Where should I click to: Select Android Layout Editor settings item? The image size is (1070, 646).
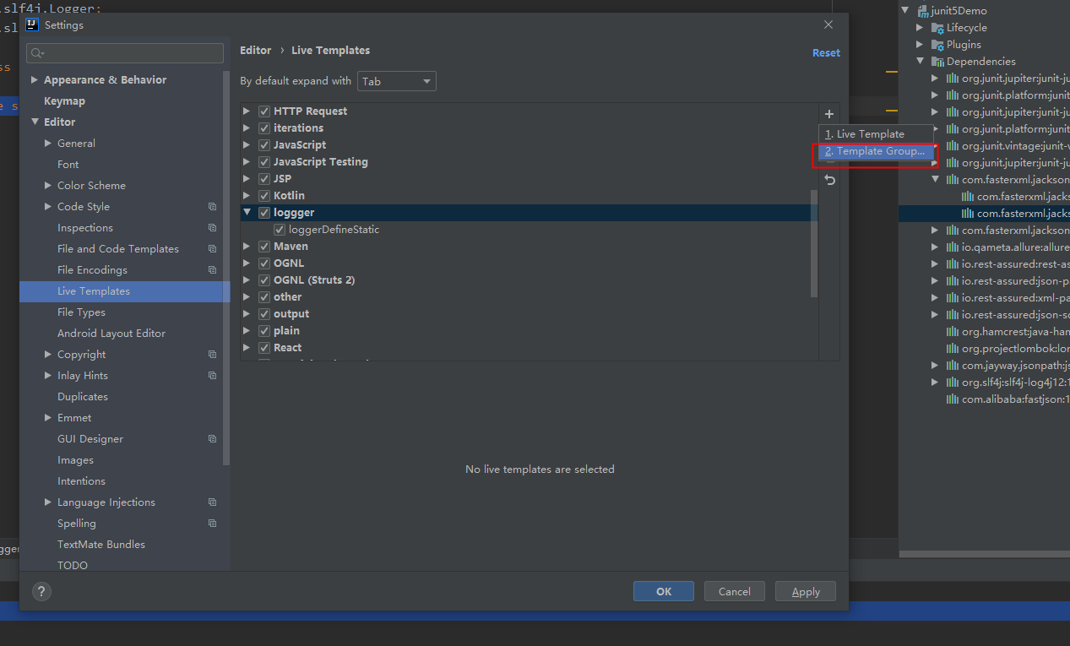[x=111, y=334]
